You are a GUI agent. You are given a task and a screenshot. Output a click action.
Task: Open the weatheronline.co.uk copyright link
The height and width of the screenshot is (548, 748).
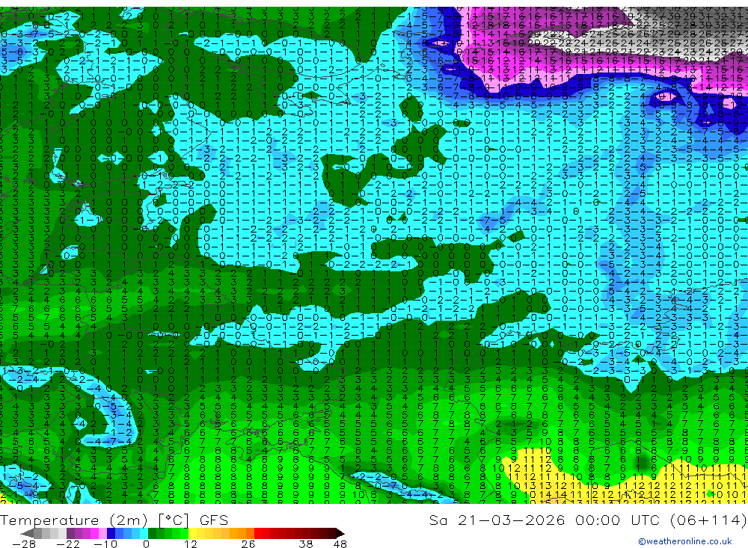[685, 541]
